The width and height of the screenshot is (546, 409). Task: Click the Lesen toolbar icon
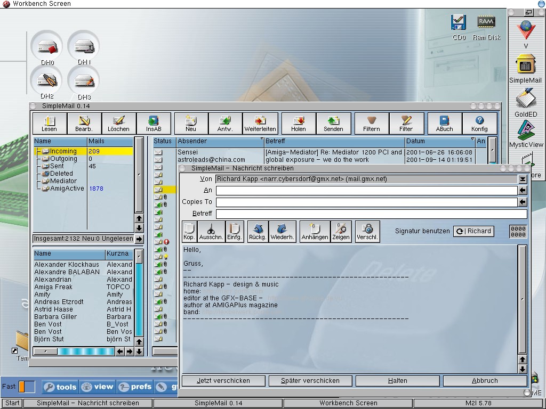click(49, 124)
